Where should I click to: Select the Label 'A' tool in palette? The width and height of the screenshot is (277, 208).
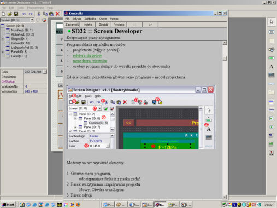pos(272,67)
